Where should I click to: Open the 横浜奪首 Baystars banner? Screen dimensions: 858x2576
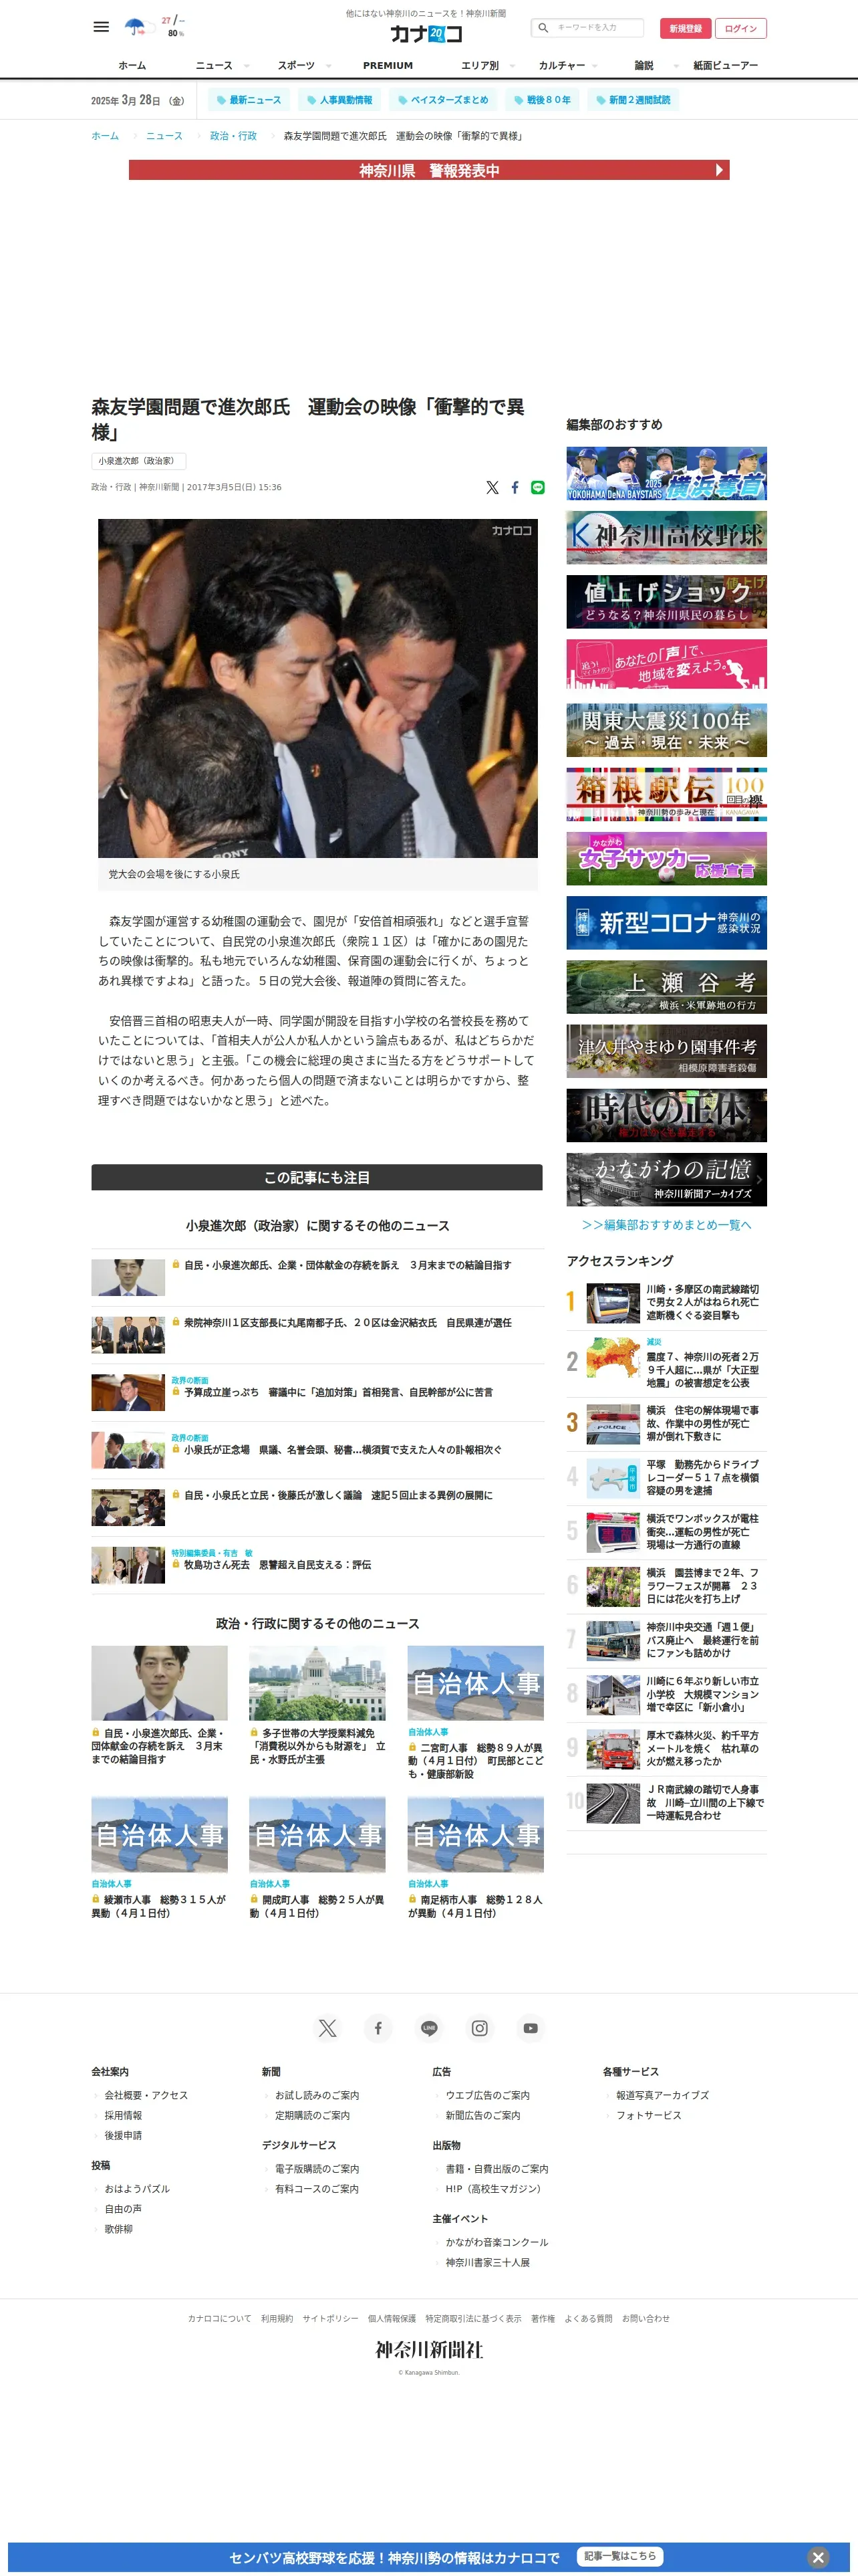tap(666, 473)
